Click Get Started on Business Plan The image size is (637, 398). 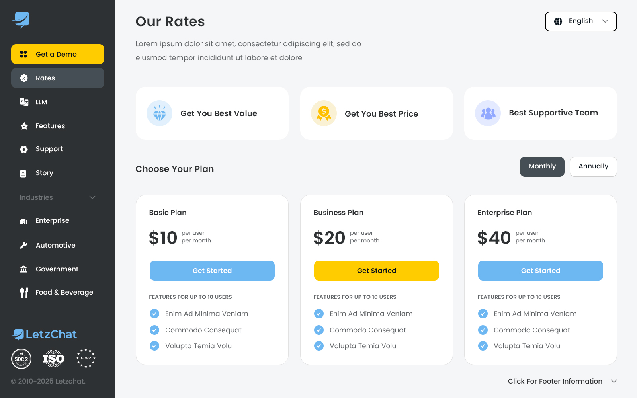coord(376,271)
